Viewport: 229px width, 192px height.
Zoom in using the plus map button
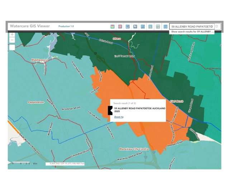(x=12, y=35)
